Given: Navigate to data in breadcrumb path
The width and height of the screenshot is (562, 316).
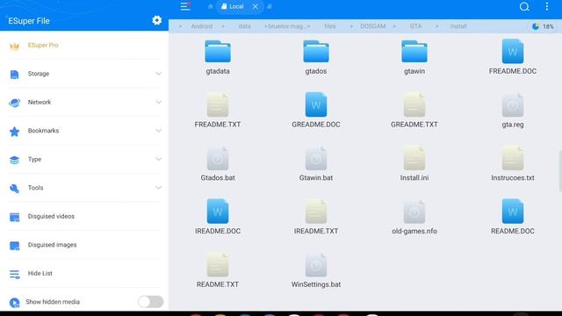Looking at the screenshot, I should (x=244, y=26).
